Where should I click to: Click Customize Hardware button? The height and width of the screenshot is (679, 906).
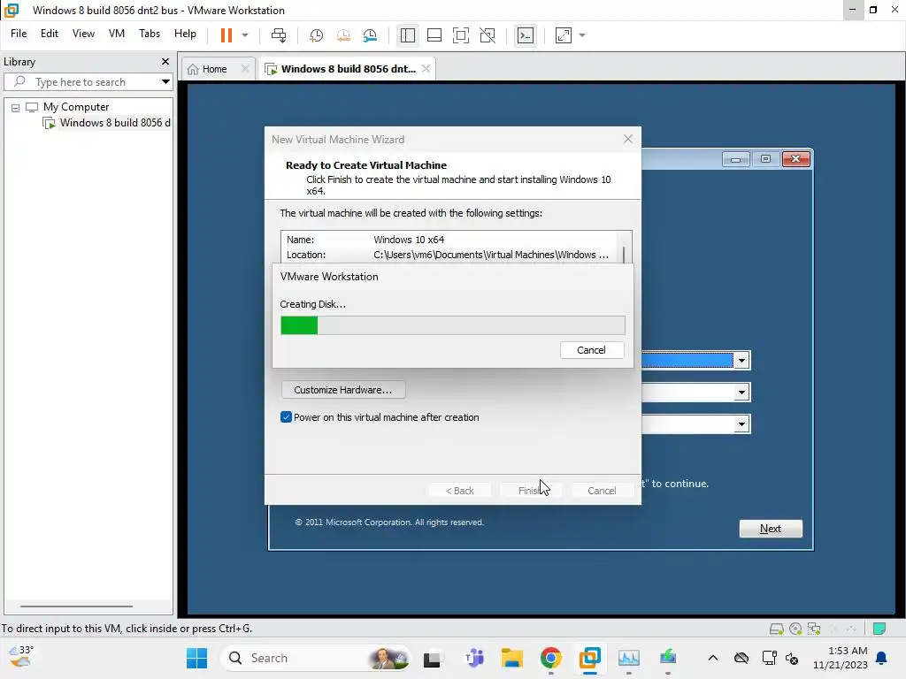[x=343, y=390]
